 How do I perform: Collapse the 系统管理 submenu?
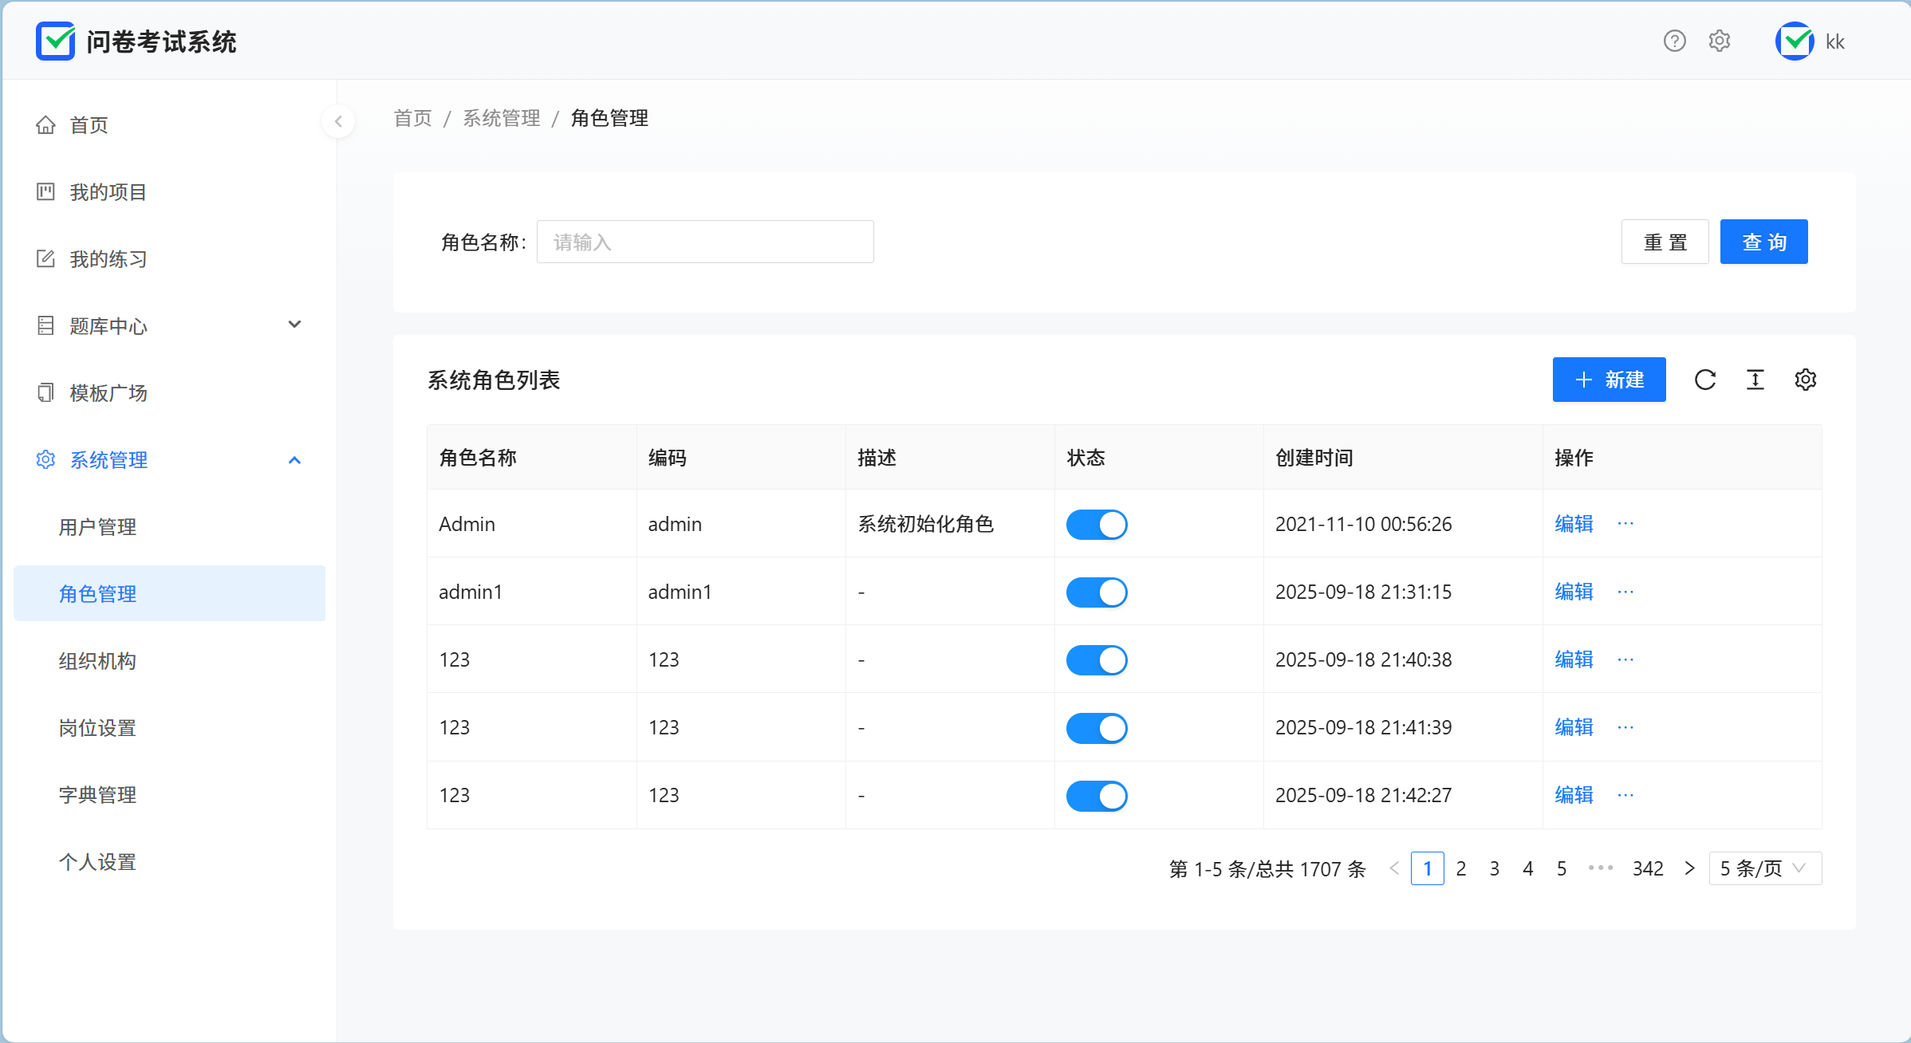[x=294, y=460]
